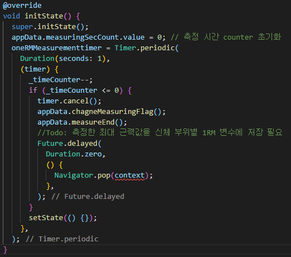Viewport: 291px width, 257px height.
Task: Click the 'counter 초기화' comment
Action: point(252,37)
